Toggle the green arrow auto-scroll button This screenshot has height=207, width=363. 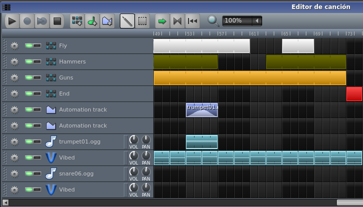click(162, 21)
